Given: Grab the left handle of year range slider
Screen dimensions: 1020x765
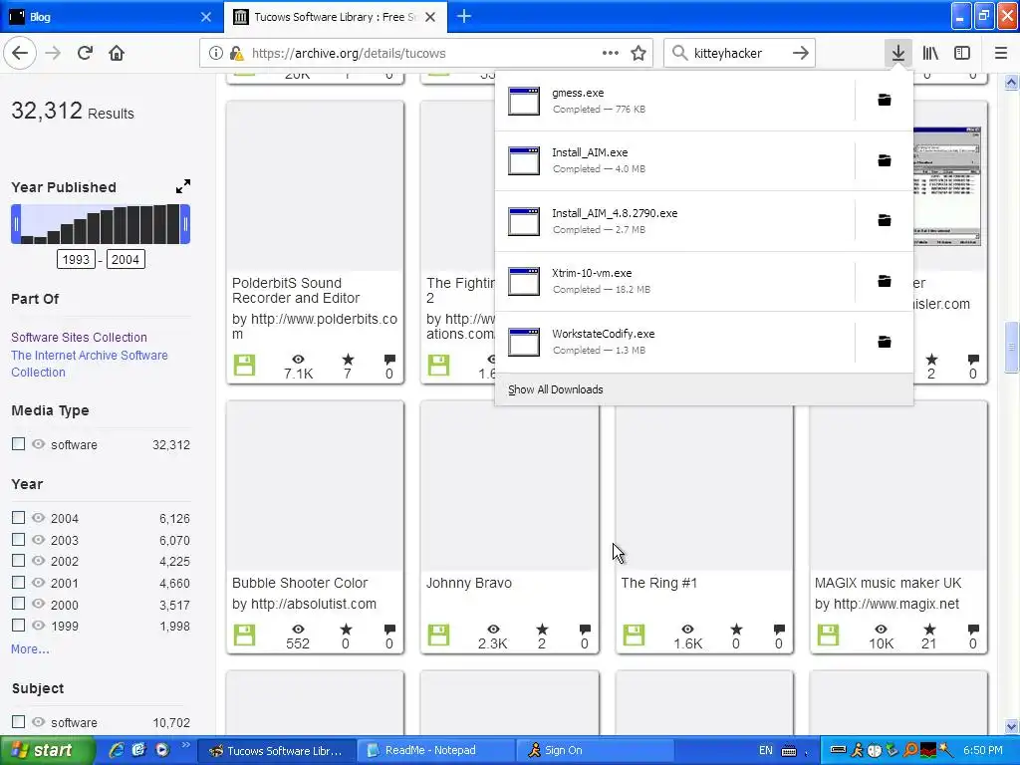Looking at the screenshot, I should pos(16,224).
